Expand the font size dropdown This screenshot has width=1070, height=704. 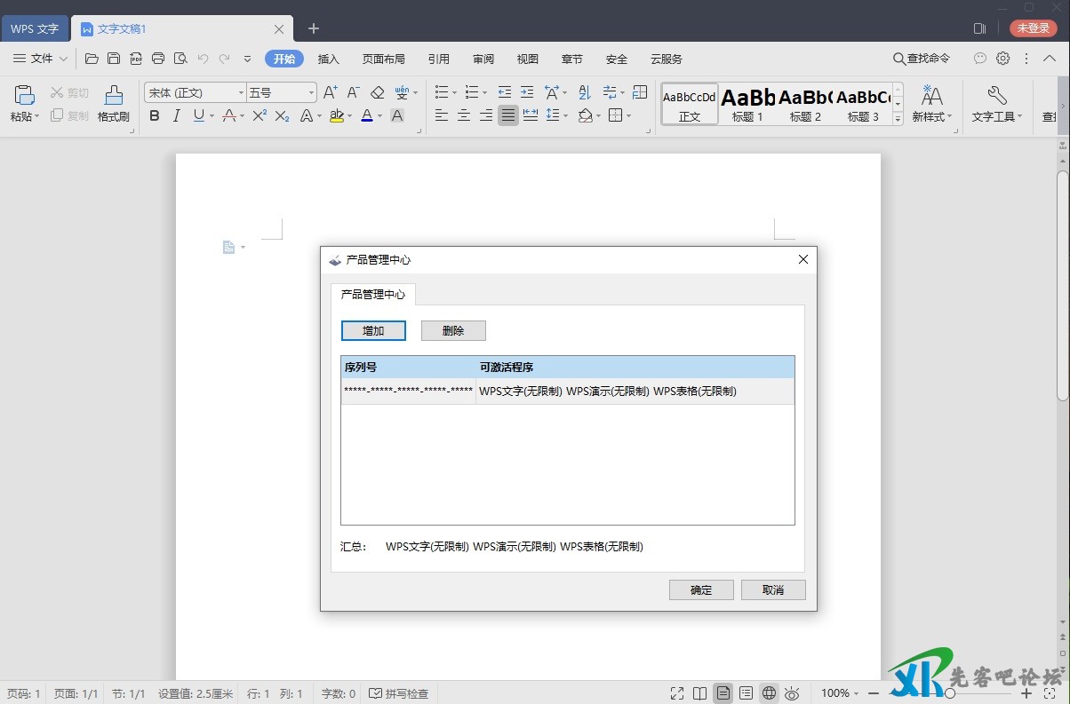(x=311, y=92)
